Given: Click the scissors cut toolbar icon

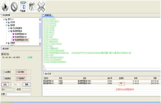Looking at the screenshot, I should tap(32, 7).
